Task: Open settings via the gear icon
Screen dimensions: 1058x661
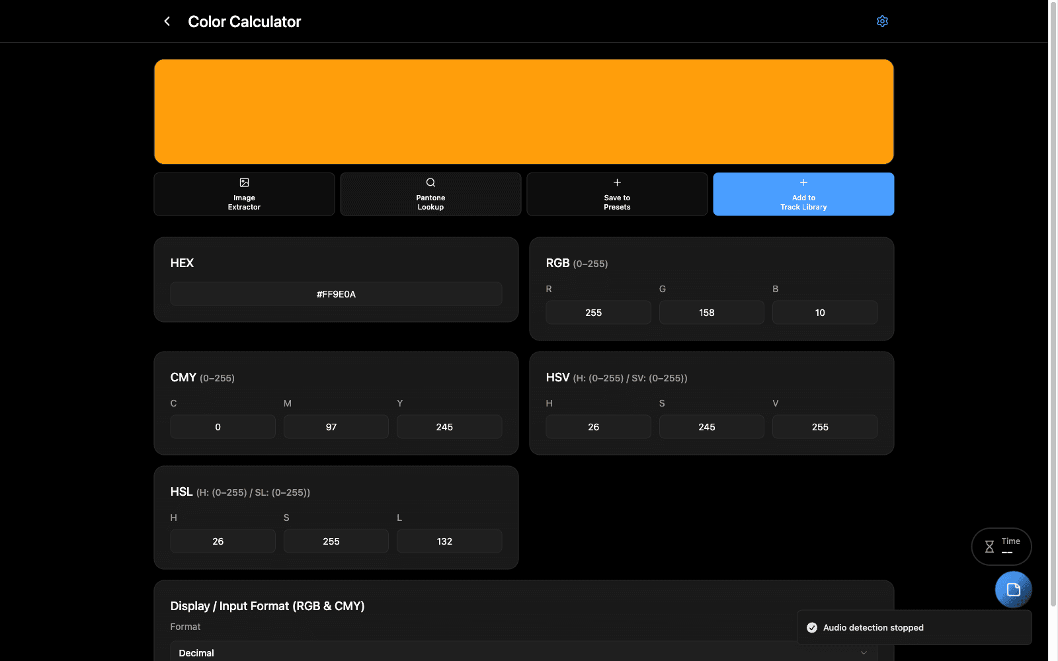Action: click(x=882, y=21)
